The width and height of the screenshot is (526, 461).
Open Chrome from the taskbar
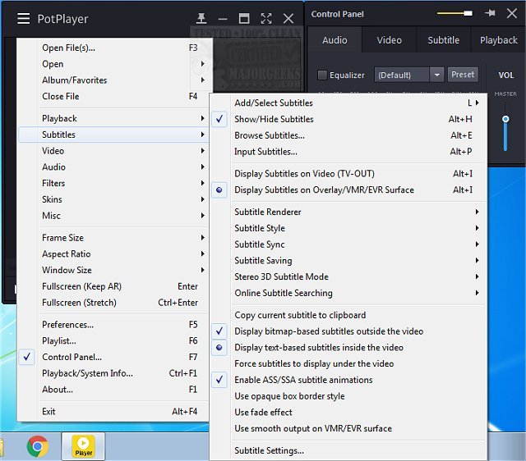click(x=37, y=445)
